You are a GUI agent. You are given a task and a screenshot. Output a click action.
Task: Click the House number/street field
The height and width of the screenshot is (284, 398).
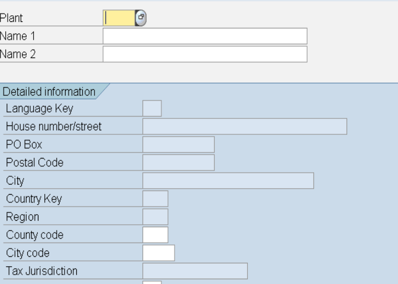[x=245, y=126]
